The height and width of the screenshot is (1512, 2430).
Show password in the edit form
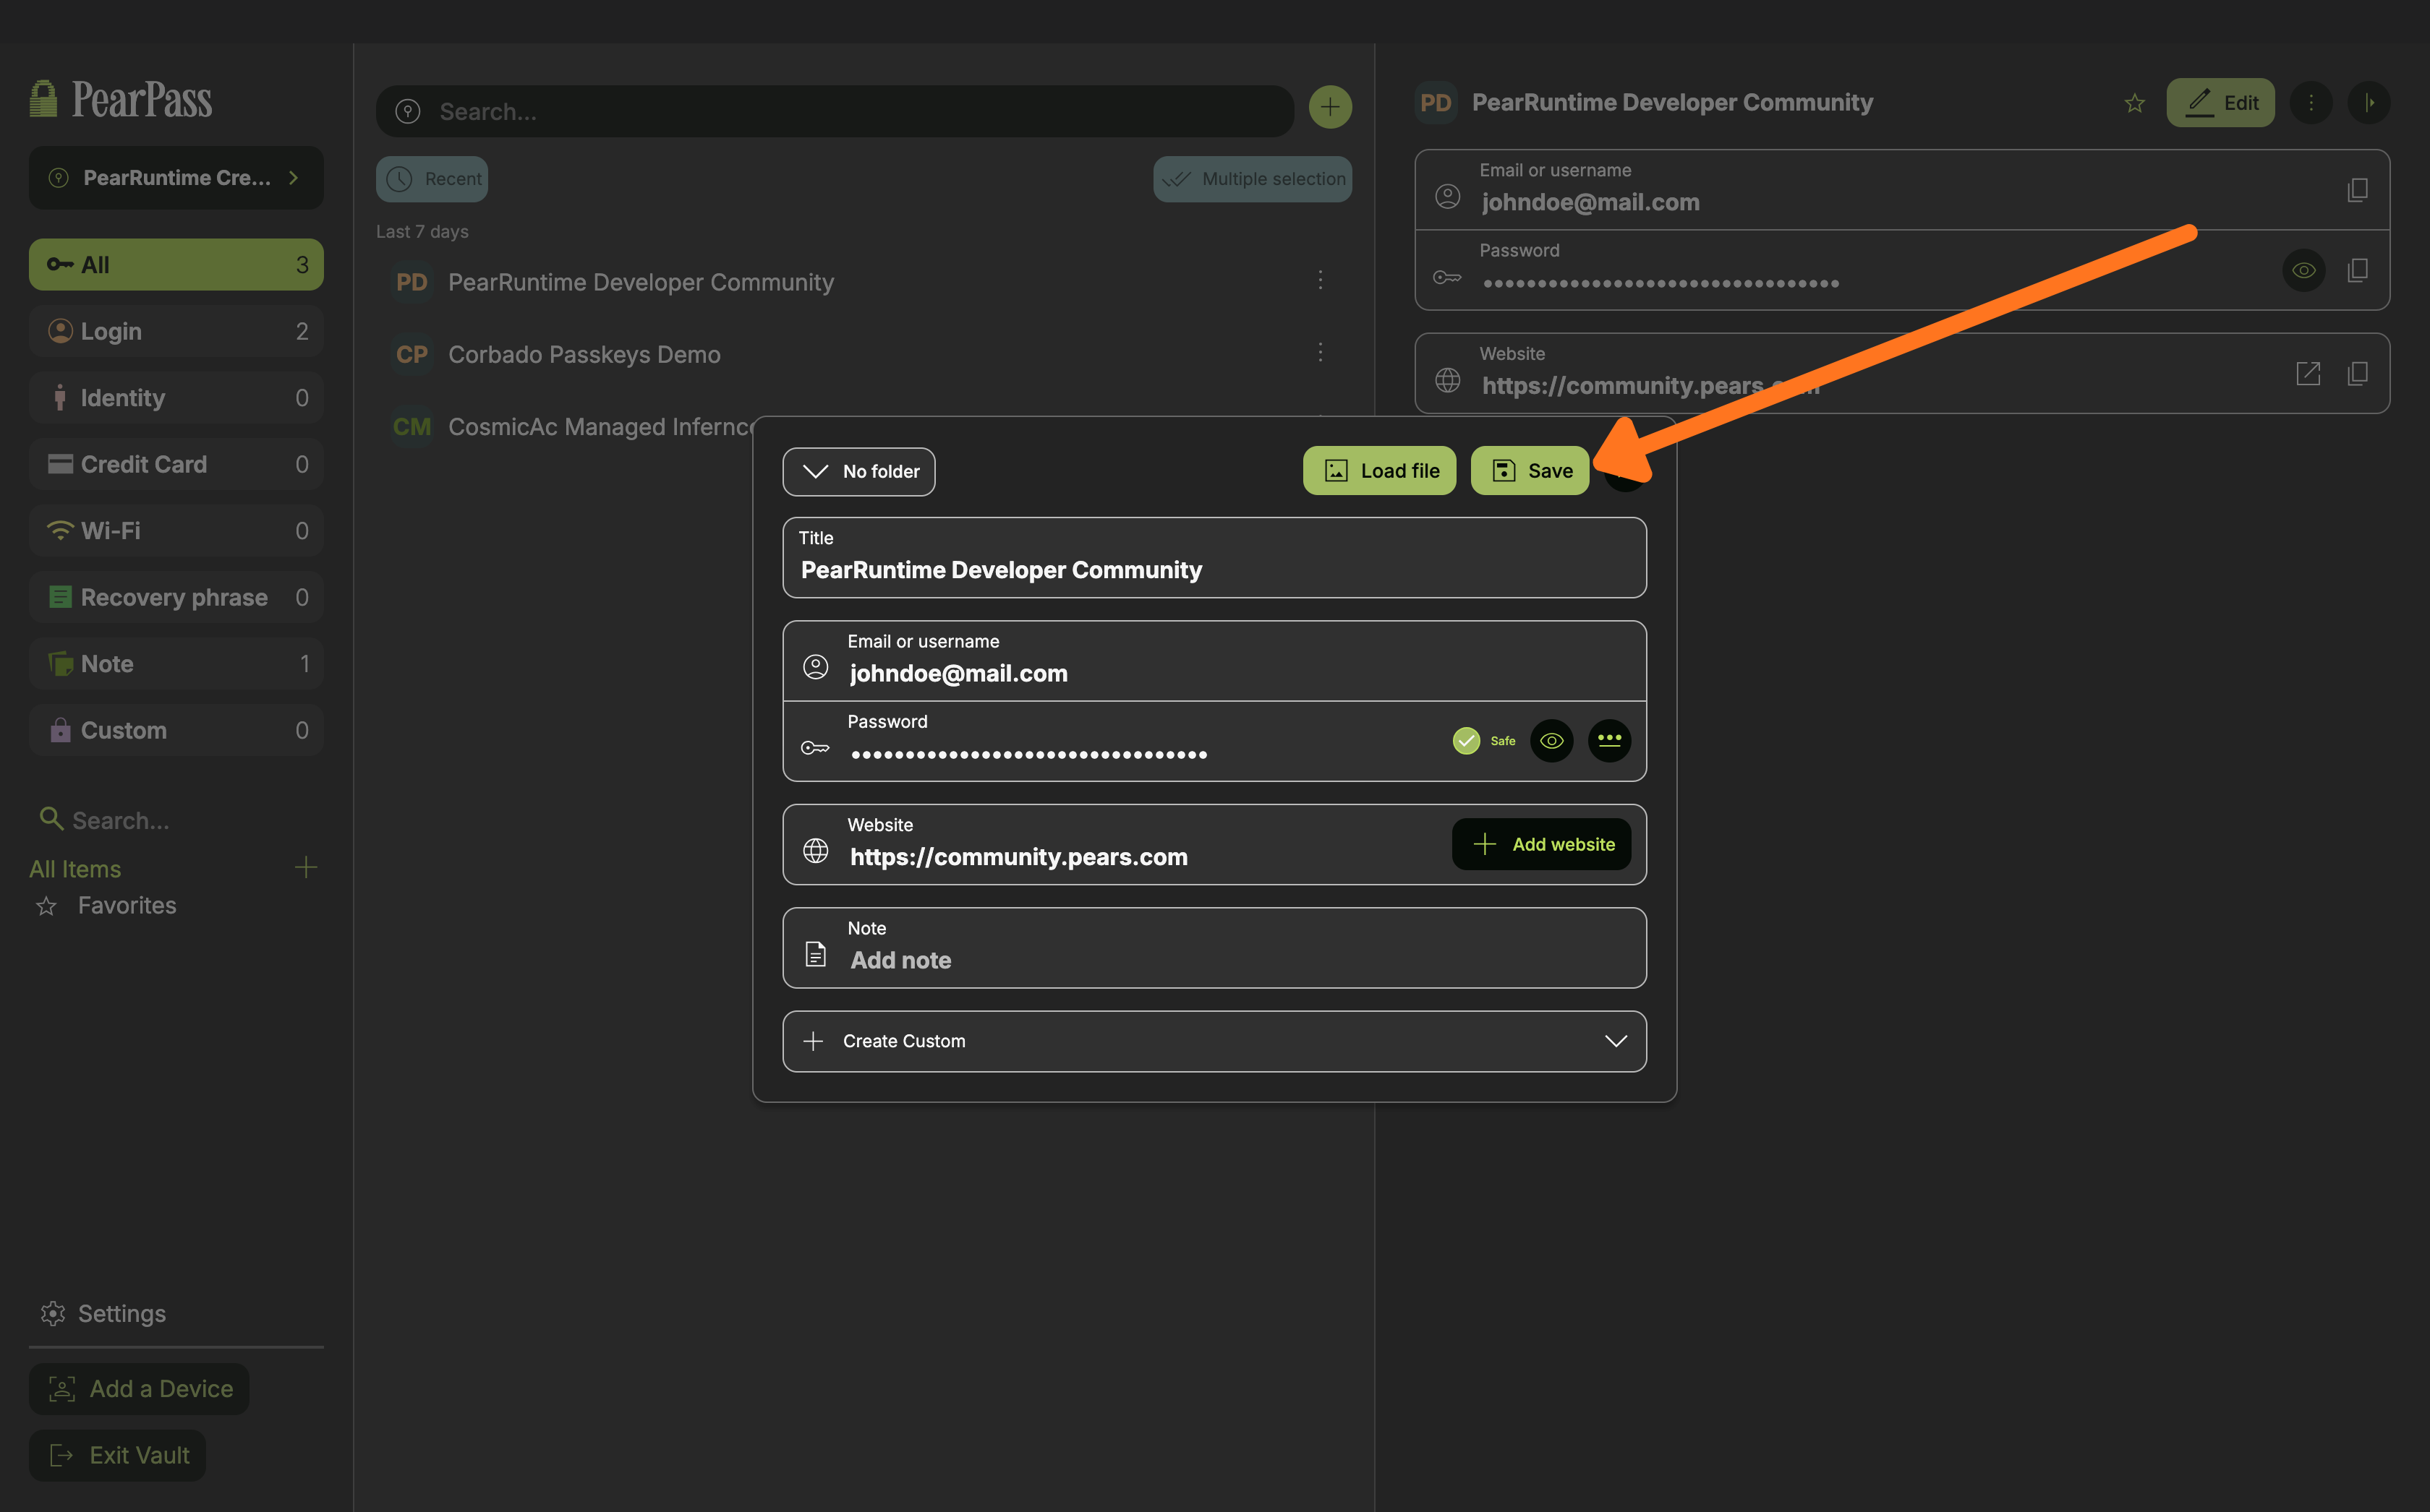click(x=1551, y=741)
